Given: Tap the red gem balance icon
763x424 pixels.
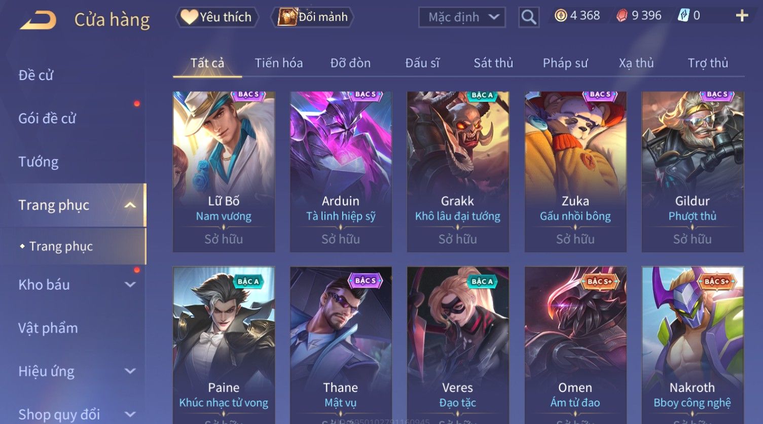Looking at the screenshot, I should (622, 16).
